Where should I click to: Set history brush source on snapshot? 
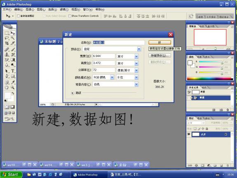189,92
